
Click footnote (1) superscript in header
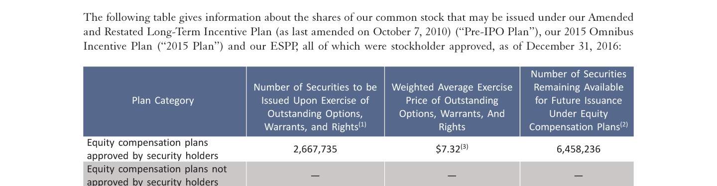[362, 125]
